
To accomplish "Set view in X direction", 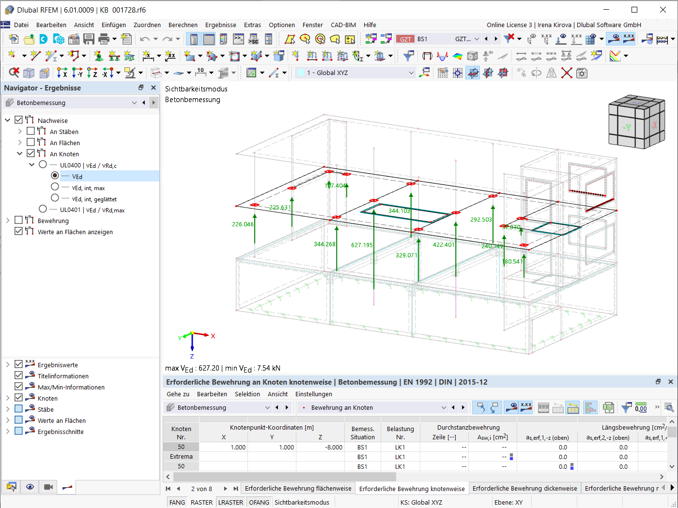I will pos(62,73).
